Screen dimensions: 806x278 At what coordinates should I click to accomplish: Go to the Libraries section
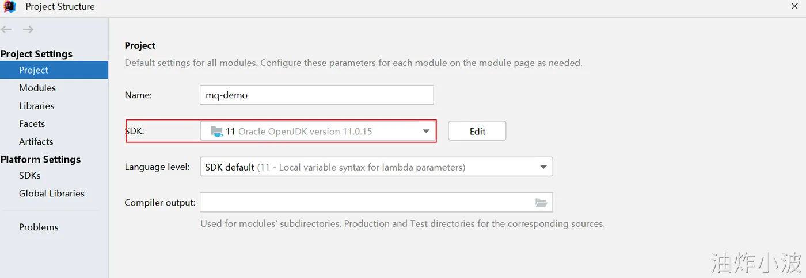(x=36, y=106)
